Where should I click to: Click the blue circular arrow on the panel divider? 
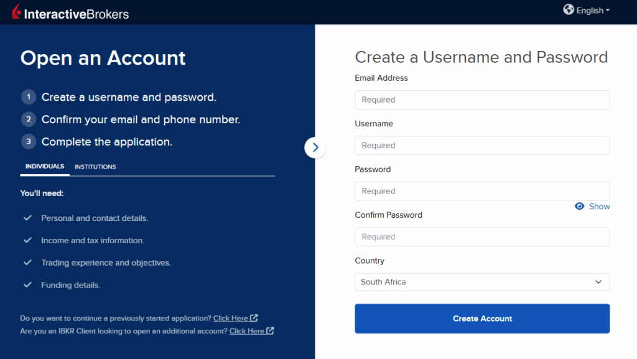[315, 147]
